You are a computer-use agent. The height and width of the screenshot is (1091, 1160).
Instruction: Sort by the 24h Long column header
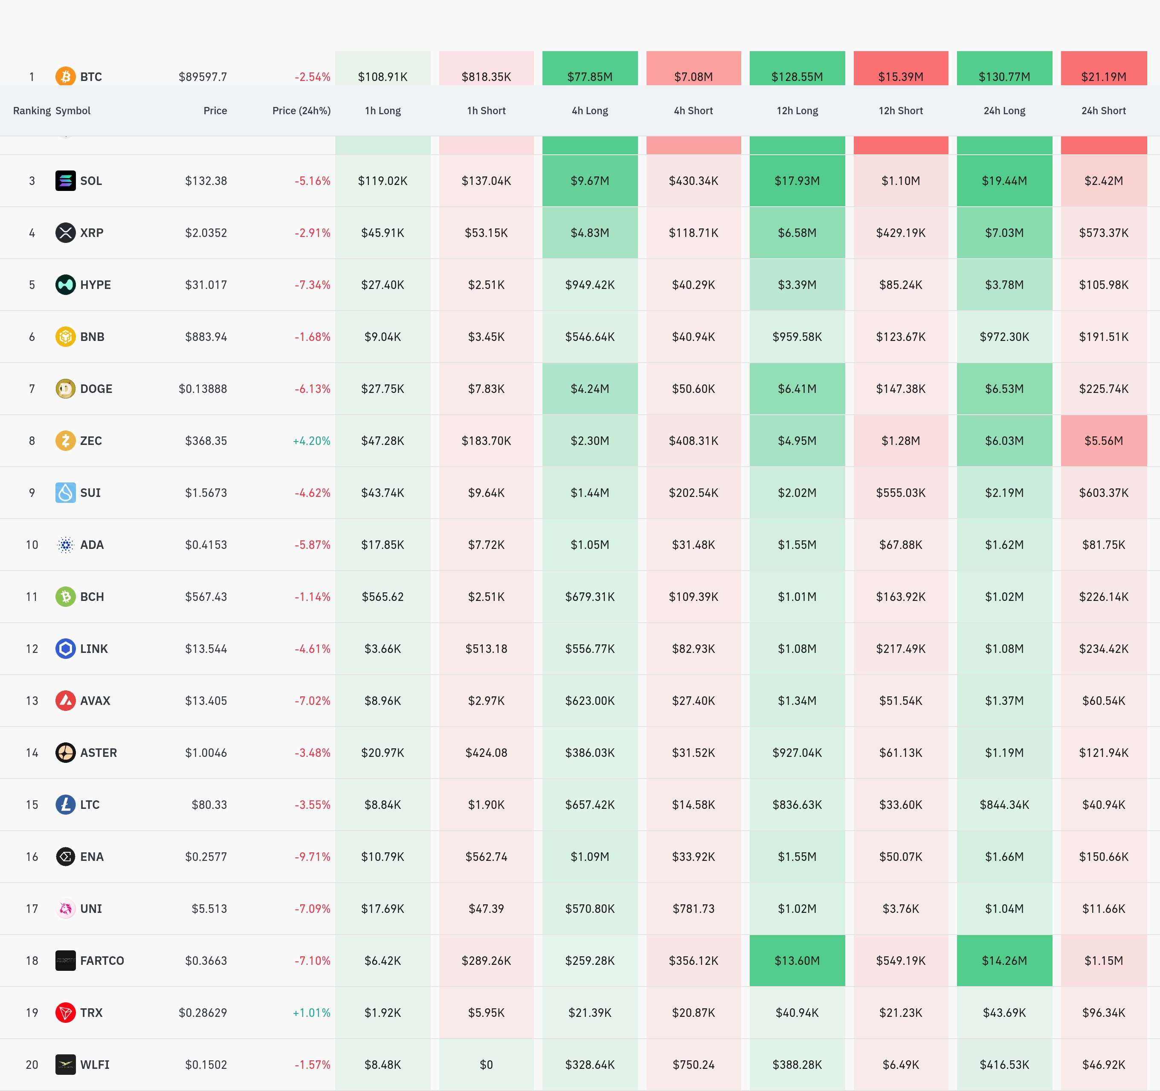point(1003,111)
